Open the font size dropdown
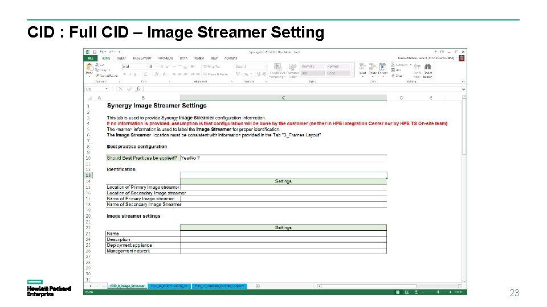This screenshot has height=307, width=547. tap(157, 67)
